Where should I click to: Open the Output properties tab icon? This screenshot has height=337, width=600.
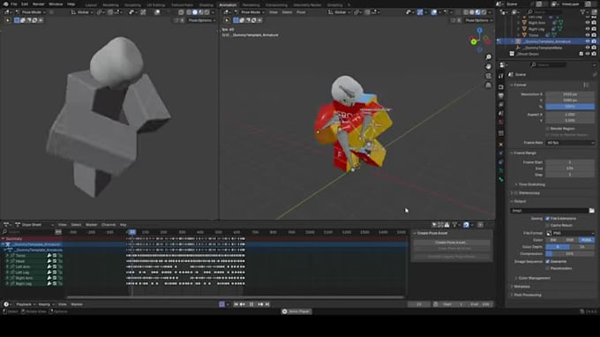(x=501, y=95)
